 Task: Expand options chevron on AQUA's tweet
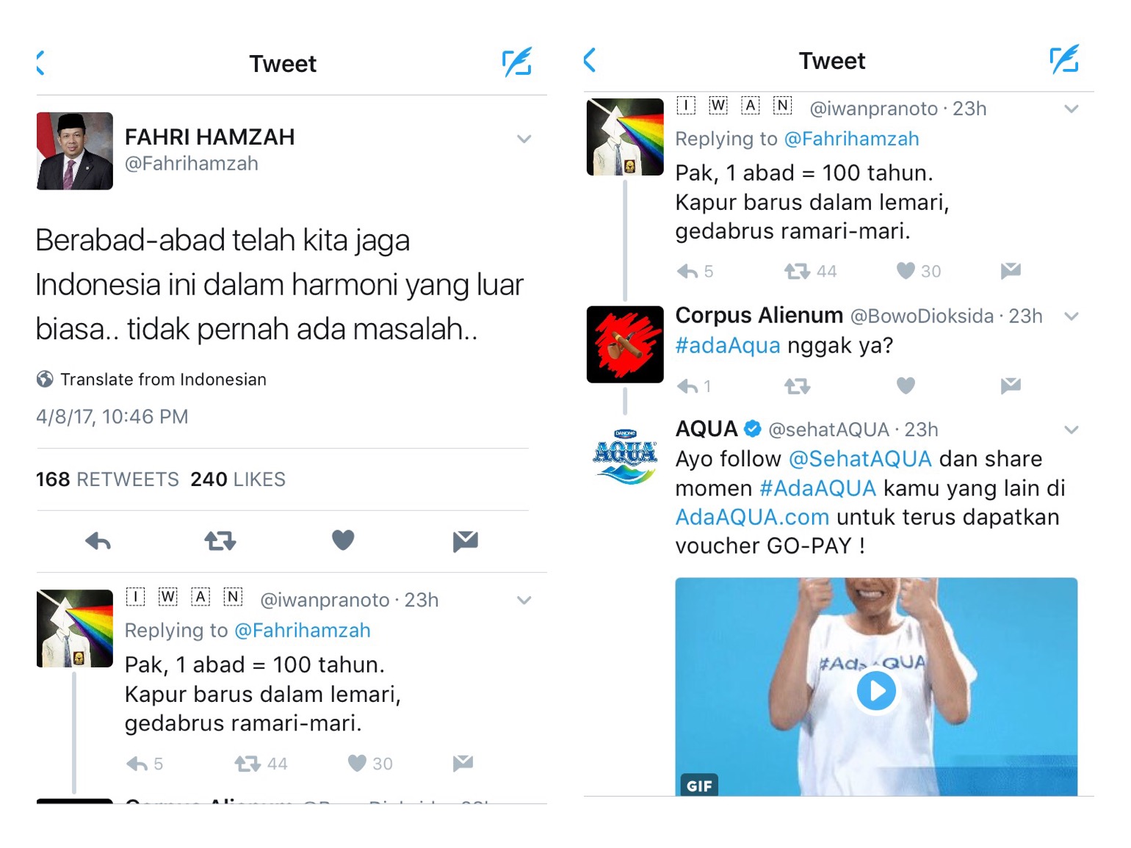[1072, 430]
